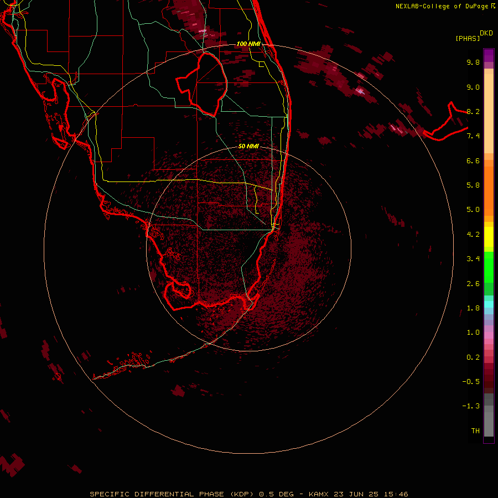Screen dimensions: 498x498
Task: Click the 5.8 scale value
Action: point(473,185)
